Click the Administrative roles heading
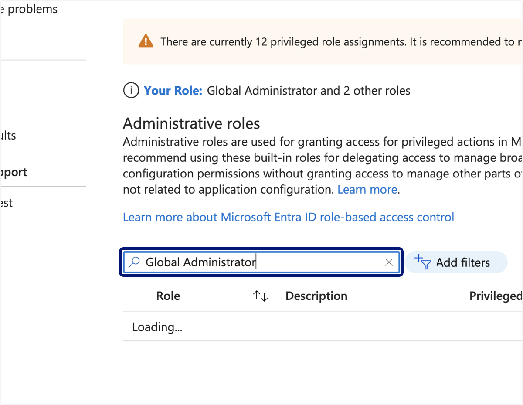This screenshot has height=405, width=523. click(191, 124)
